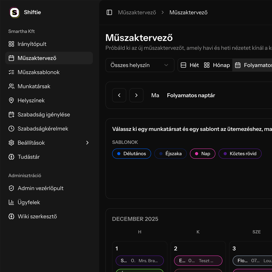Open Tudástár knowledge base
The width and height of the screenshot is (272, 272).
[28, 157]
